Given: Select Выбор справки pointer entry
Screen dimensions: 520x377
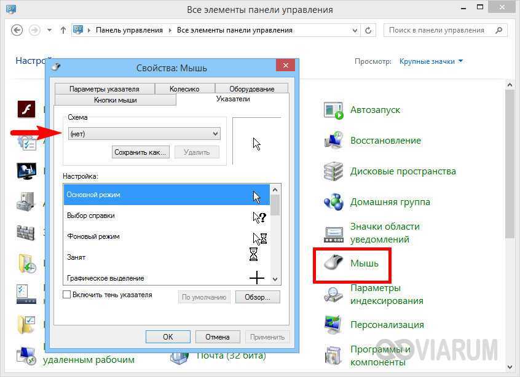Looking at the screenshot, I should click(167, 216).
